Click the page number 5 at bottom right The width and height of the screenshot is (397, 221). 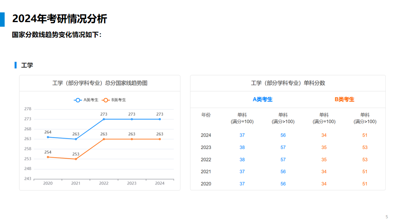tap(387, 216)
